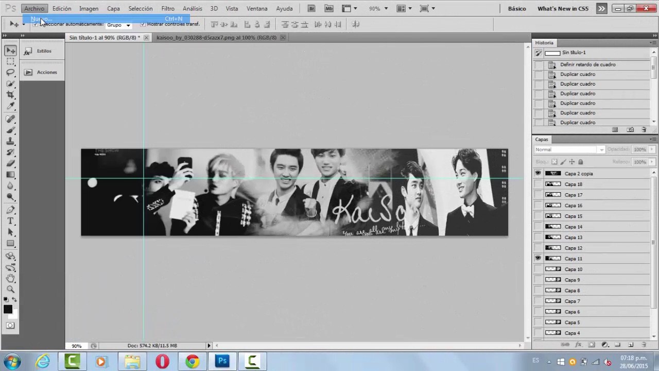Select the Hand tool
The image size is (659, 371).
coord(10,278)
